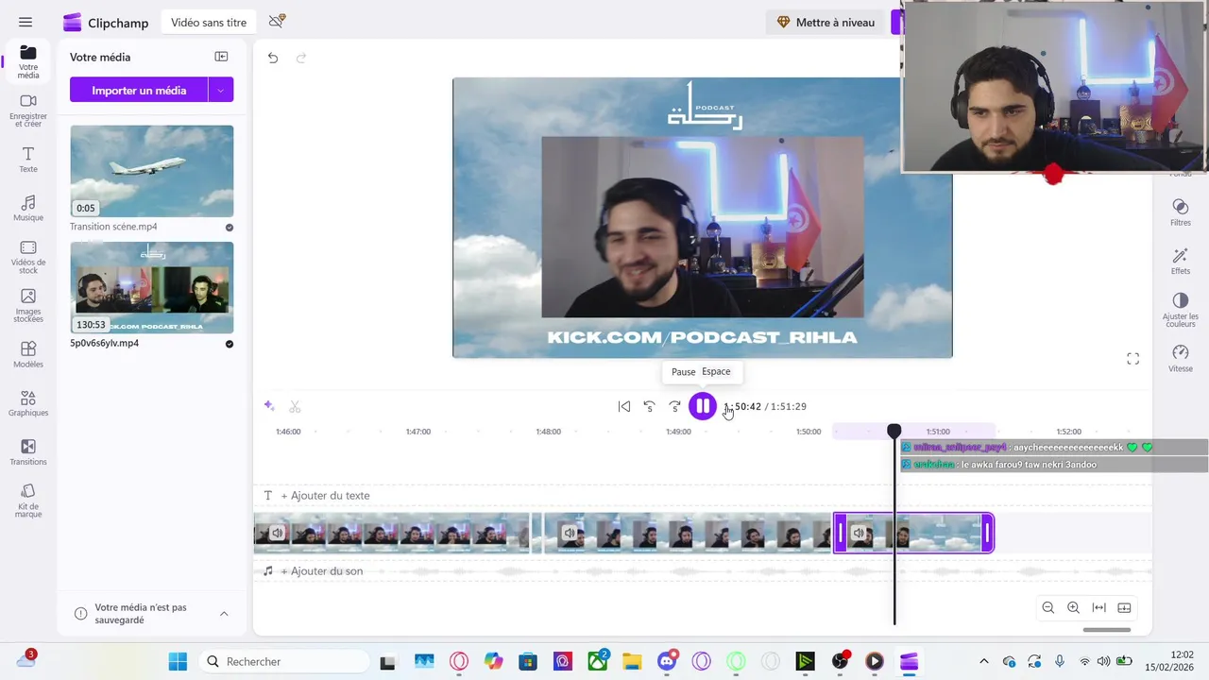1209x680 pixels.
Task: Skip forward 5 seconds
Action: coord(674,406)
